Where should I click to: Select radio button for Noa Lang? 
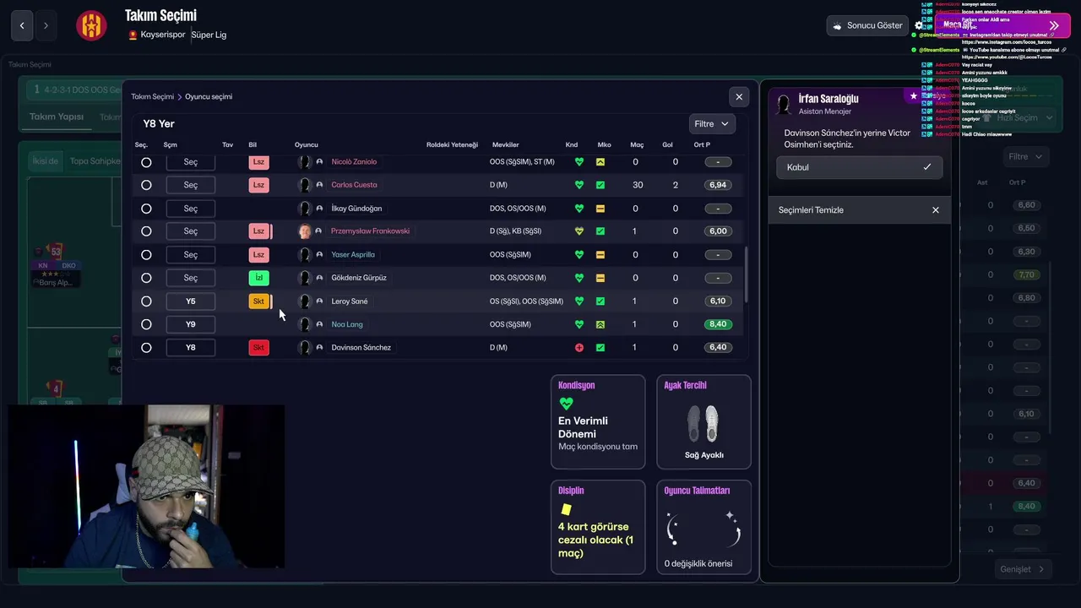(x=146, y=324)
